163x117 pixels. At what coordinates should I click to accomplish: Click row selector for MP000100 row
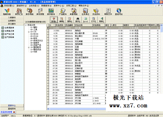[48, 33]
